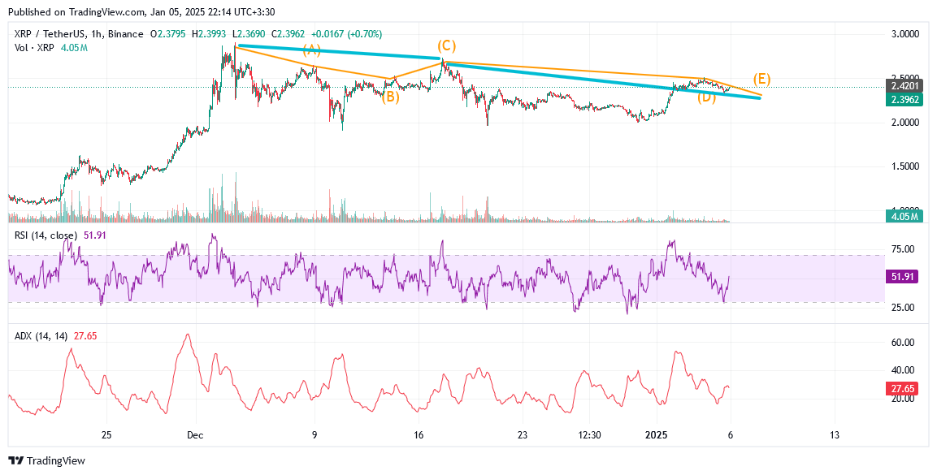This screenshot has width=937, height=475.
Task: Open the RSI (14, close) indicator legend
Action: tap(46, 235)
